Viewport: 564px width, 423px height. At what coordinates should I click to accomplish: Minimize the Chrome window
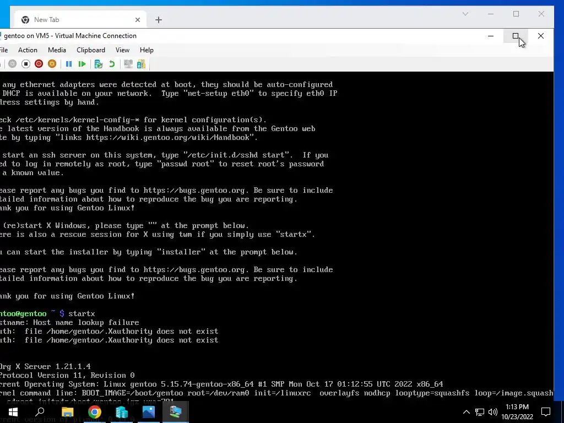491,14
